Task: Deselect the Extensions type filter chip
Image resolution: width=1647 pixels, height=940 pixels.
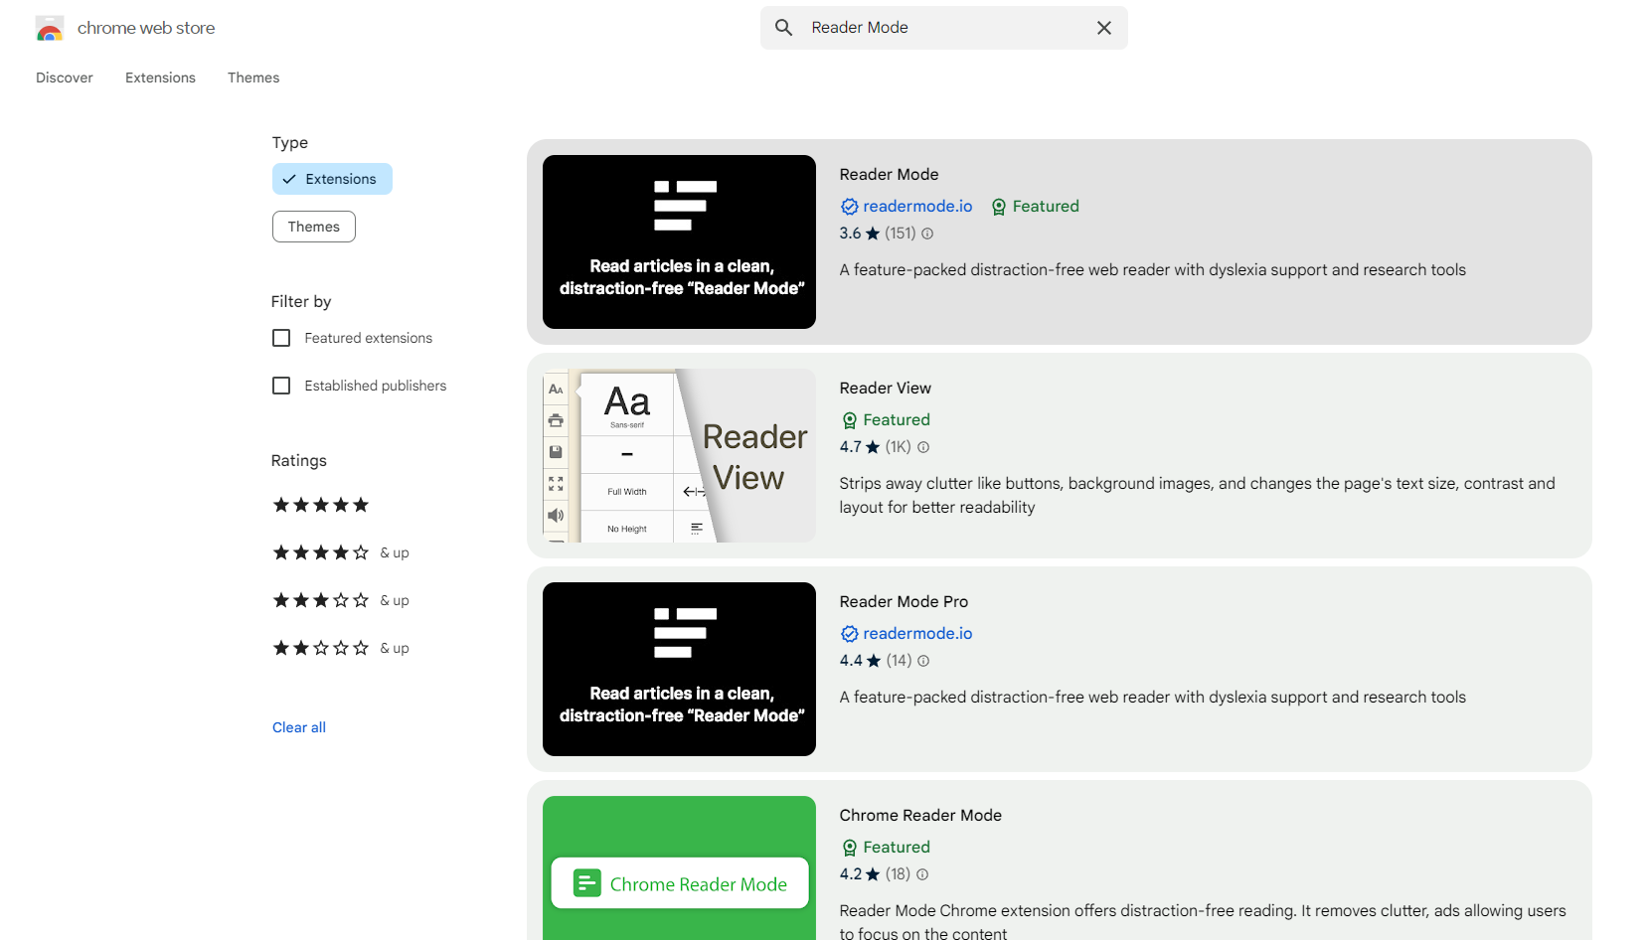Action: click(x=332, y=179)
